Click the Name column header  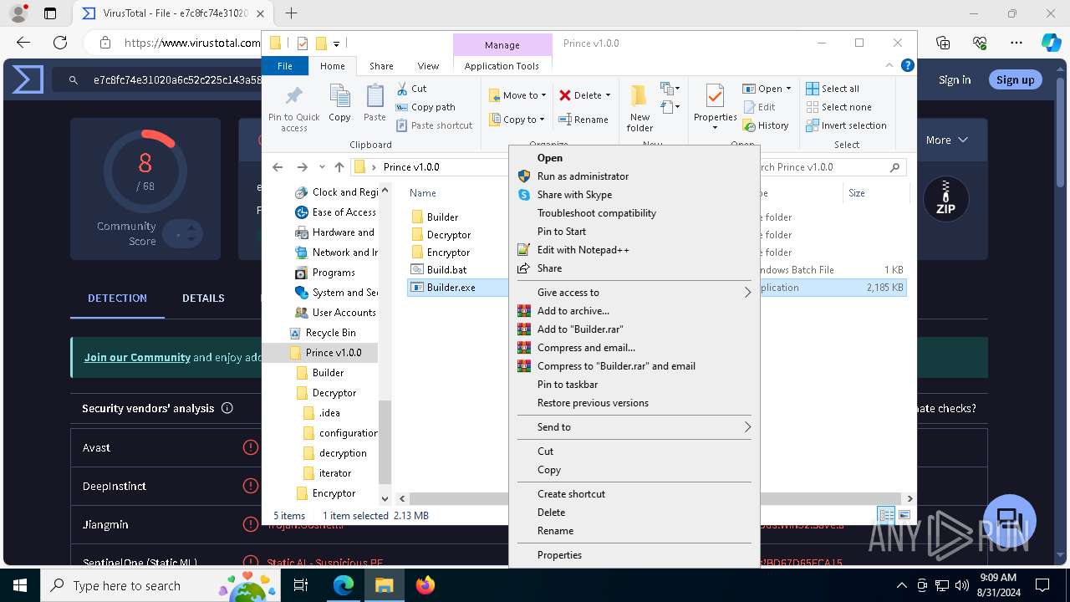pos(423,193)
